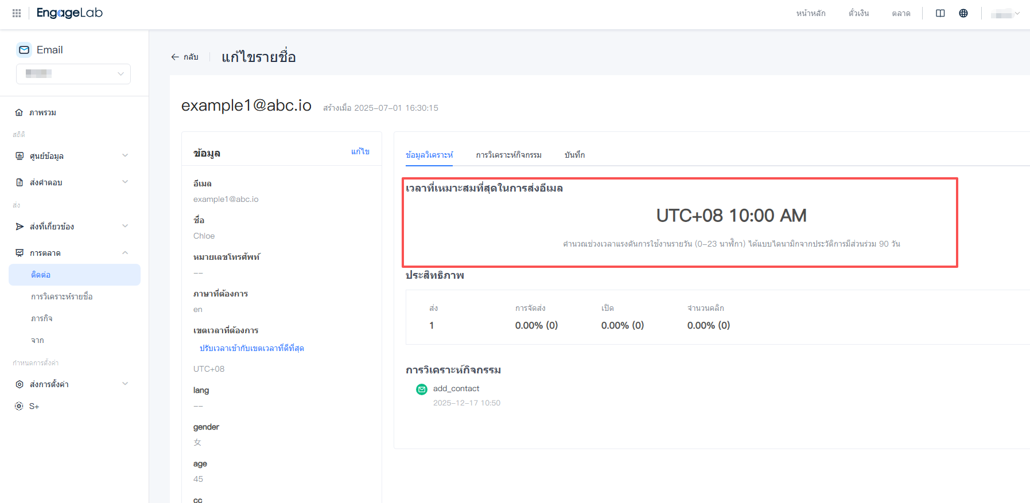1030x503 pixels.
Task: Open the documentation book icon
Action: (x=940, y=13)
